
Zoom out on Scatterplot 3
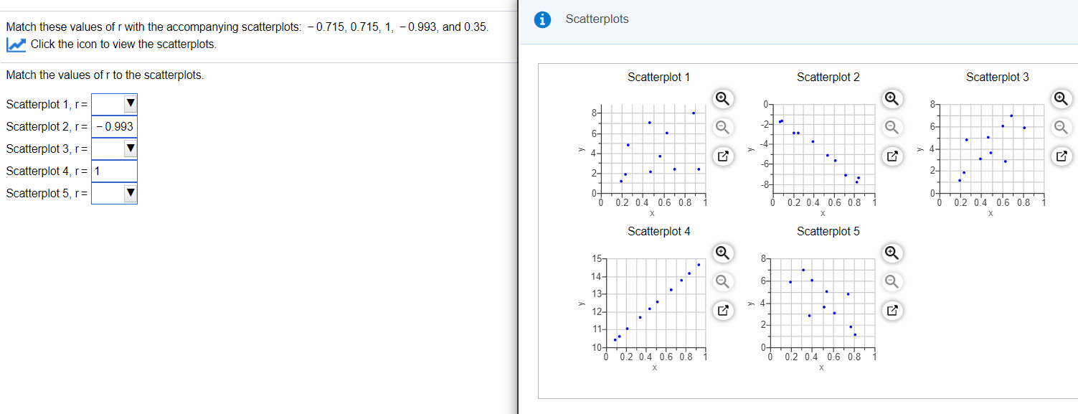[1061, 128]
